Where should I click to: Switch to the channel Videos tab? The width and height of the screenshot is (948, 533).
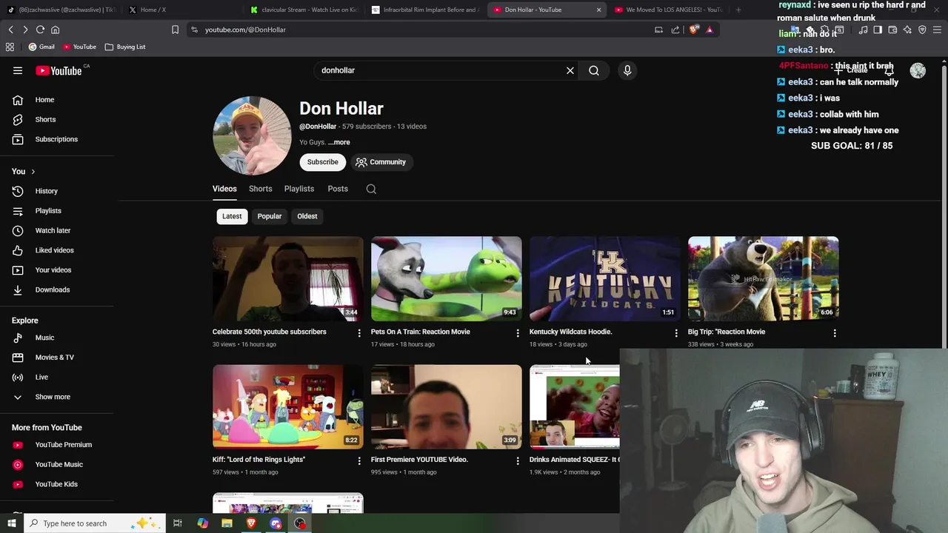click(x=224, y=189)
